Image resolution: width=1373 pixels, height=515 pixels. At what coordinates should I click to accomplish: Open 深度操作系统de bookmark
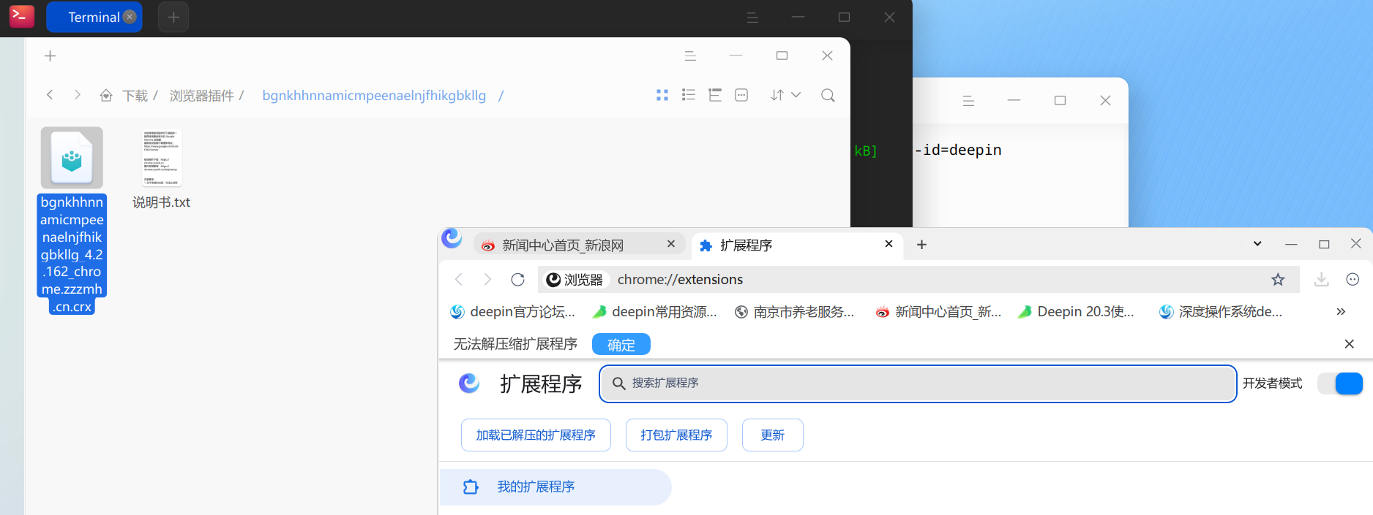[x=1221, y=312]
